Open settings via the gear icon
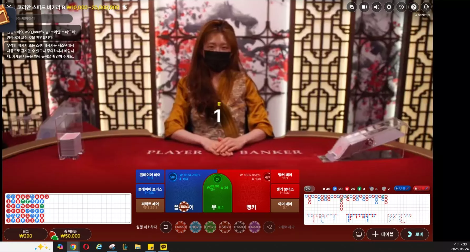The height and width of the screenshot is (252, 470). (389, 7)
